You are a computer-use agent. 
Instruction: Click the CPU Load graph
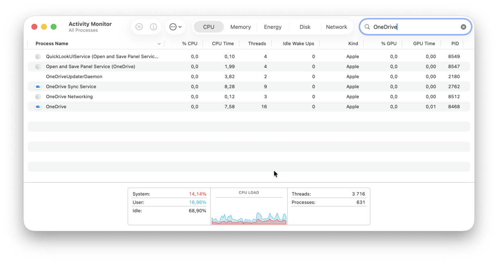[x=249, y=218]
